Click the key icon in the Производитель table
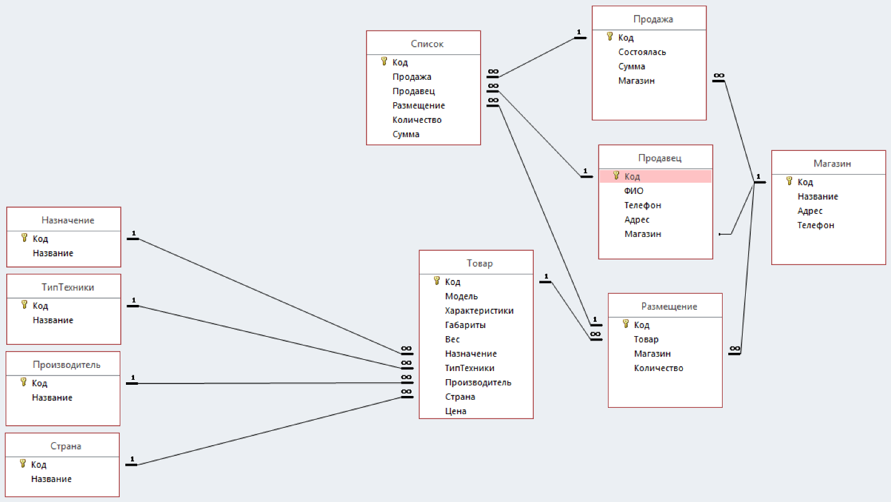This screenshot has height=502, width=891. [x=24, y=382]
